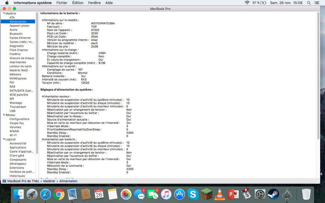Open the App Store in Dock
The height and width of the screenshot is (203, 325).
pyautogui.click(x=180, y=194)
